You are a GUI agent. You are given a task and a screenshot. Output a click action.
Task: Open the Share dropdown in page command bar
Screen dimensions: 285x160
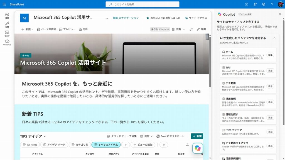click(178, 29)
